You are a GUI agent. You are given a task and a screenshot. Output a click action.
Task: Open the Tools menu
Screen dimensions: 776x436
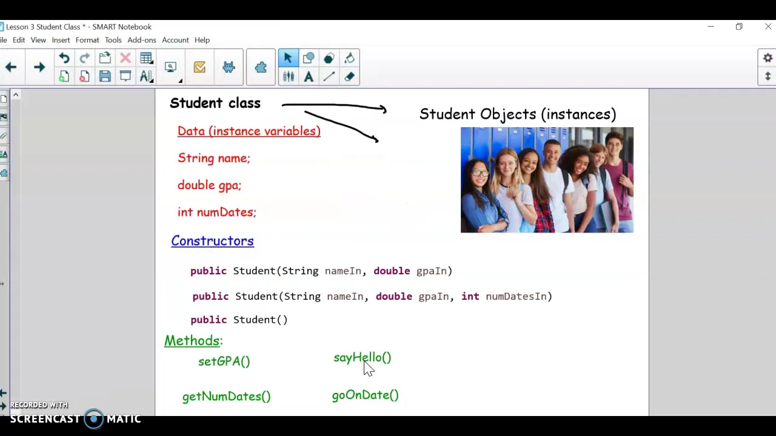coord(113,40)
